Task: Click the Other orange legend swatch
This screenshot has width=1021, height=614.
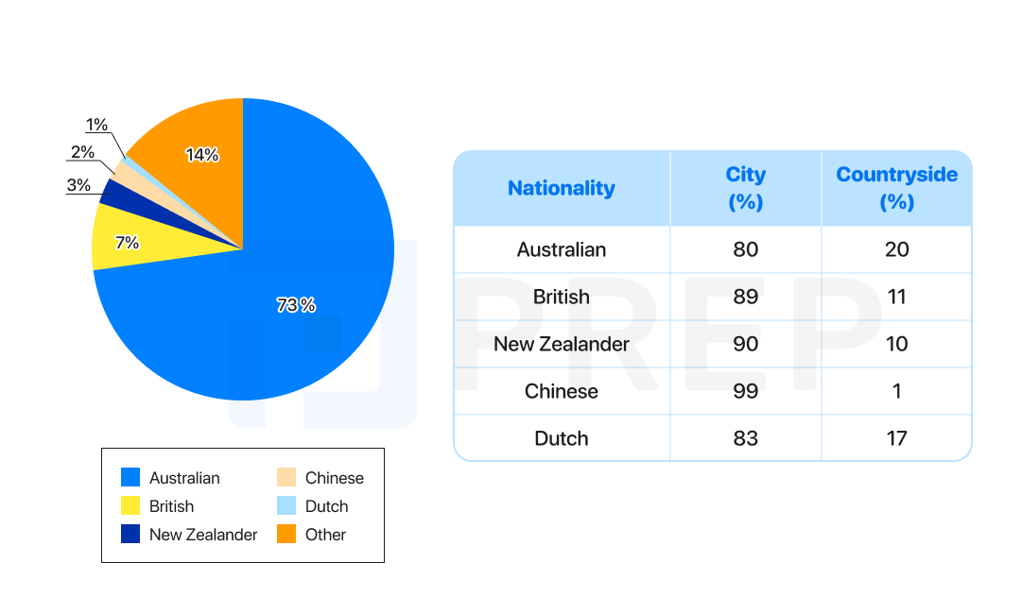Action: (x=286, y=534)
